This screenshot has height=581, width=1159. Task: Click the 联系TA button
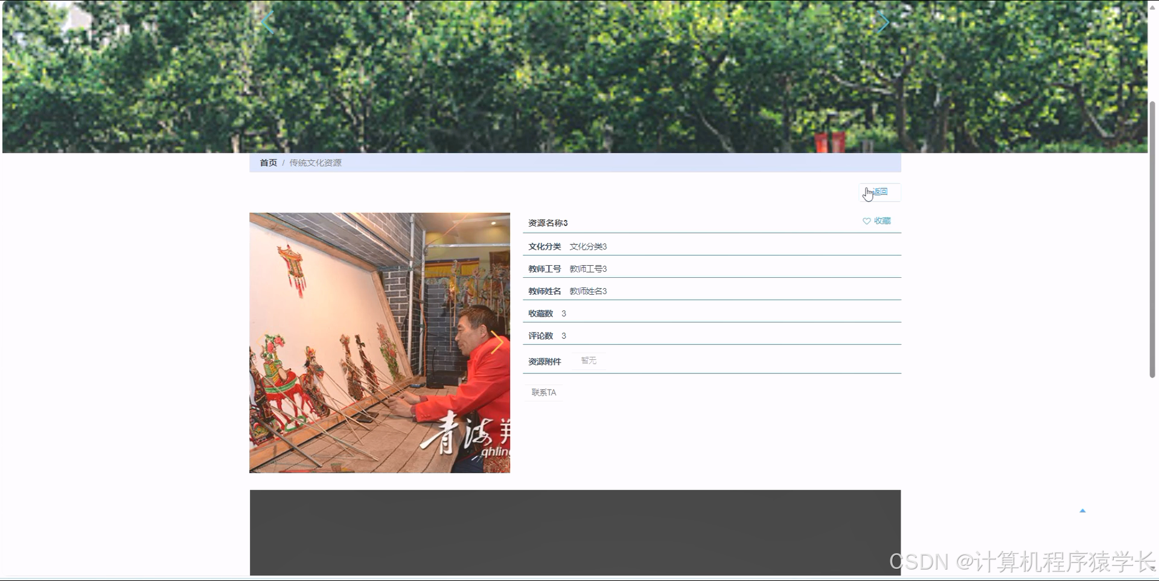tap(544, 393)
